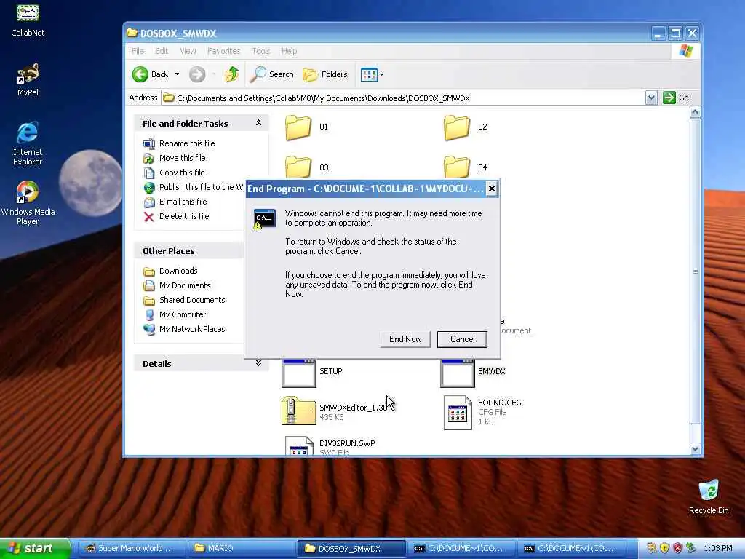Click the system tray clock
Viewport: 745px width, 559px height.
717,548
